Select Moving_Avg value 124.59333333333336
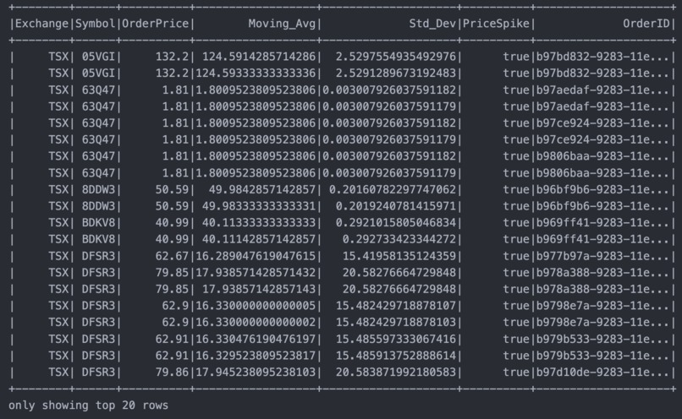The image size is (682, 419). (256, 73)
